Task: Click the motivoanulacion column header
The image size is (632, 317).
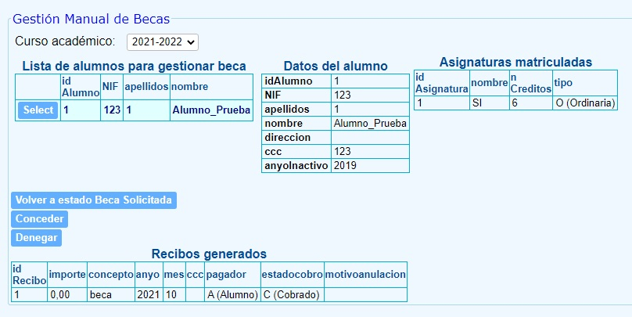Action: [x=365, y=275]
